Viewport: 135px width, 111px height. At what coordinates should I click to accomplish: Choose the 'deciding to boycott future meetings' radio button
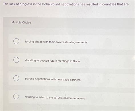point(16,60)
